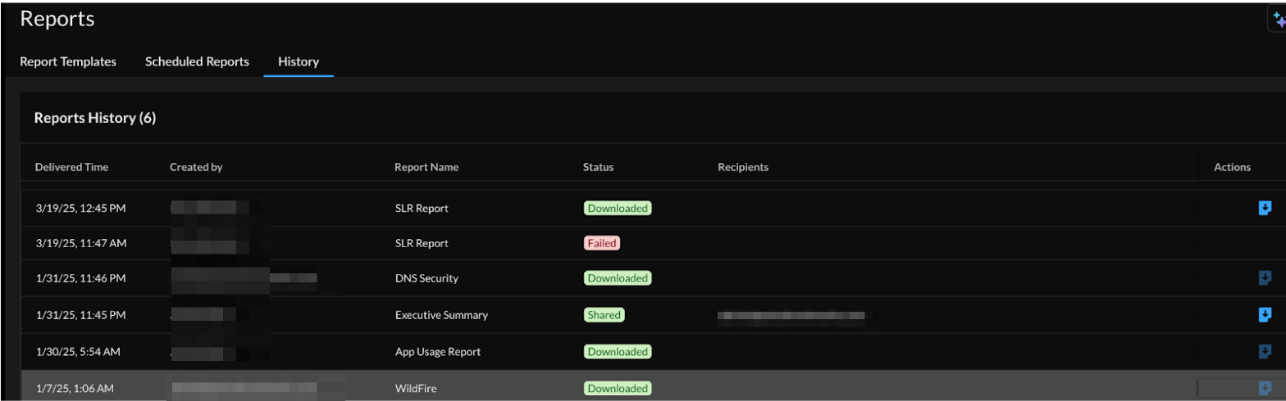Click the Report Name column header

[x=426, y=167]
